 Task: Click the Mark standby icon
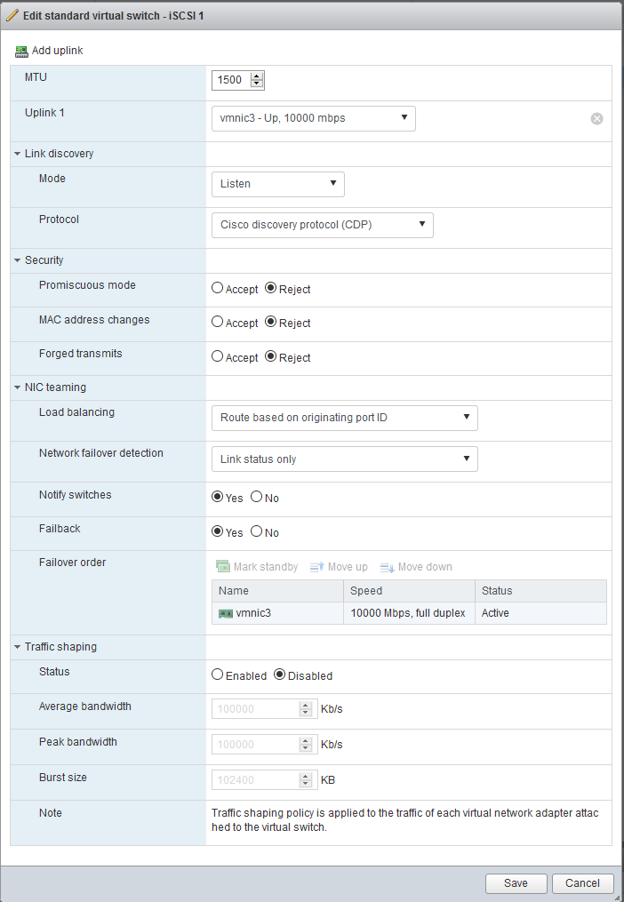pyautogui.click(x=223, y=567)
